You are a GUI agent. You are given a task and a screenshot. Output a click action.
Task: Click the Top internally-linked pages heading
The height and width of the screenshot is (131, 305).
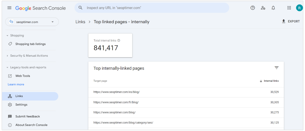click(x=119, y=68)
